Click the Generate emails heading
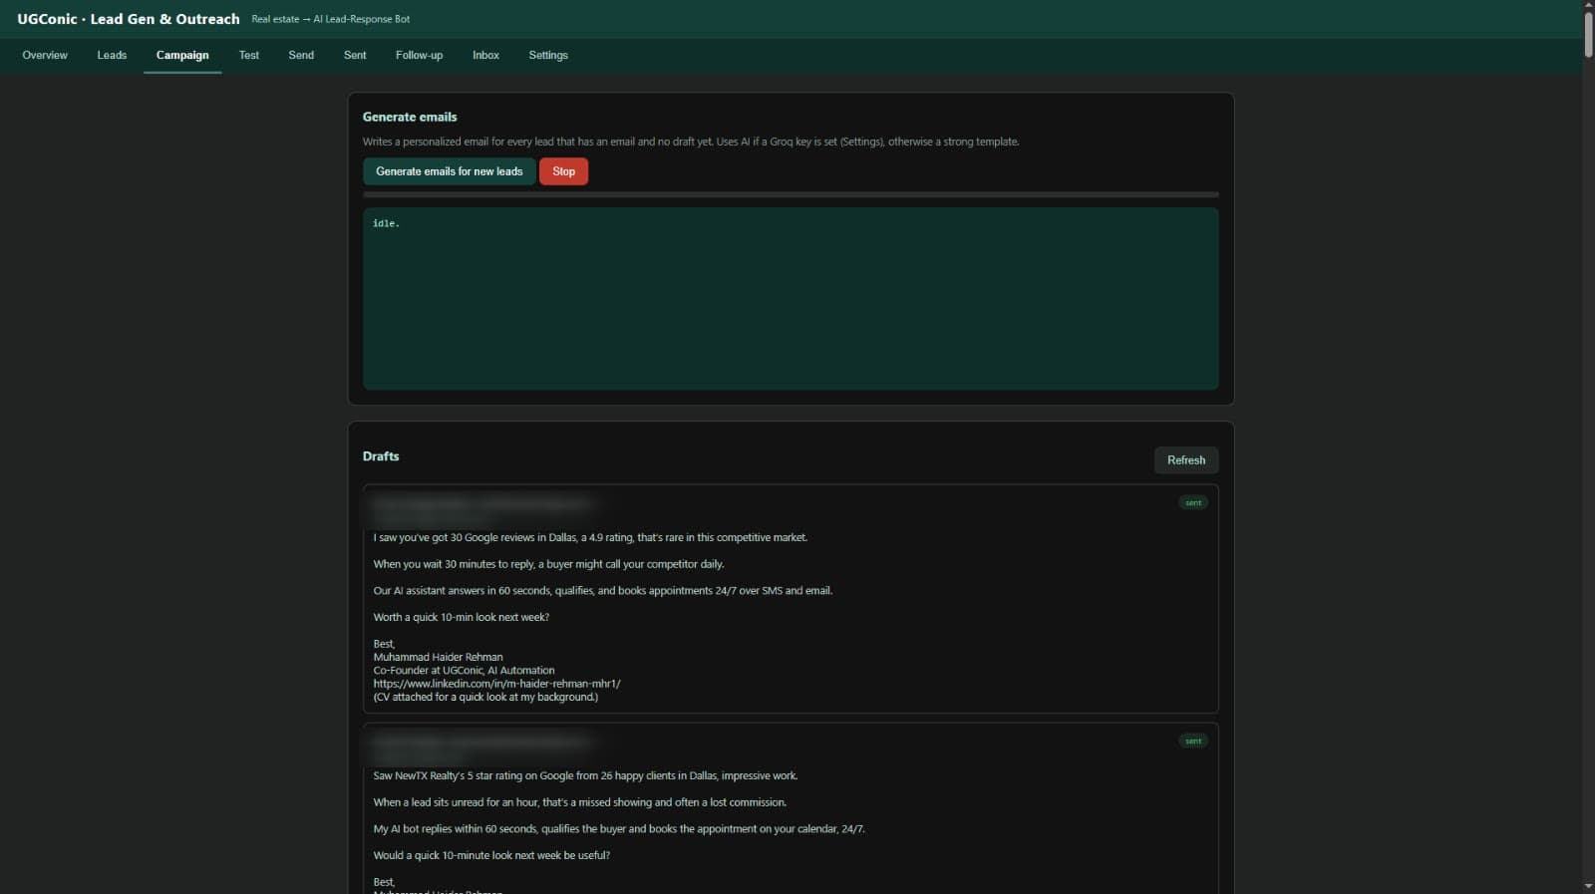1595x894 pixels. point(410,117)
